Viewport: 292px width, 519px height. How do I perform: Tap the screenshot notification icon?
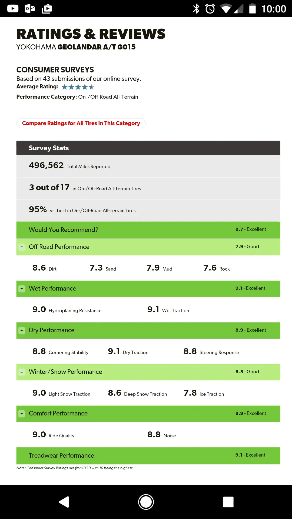[x=47, y=9]
